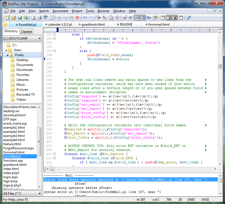The image size is (225, 204).
Task: Collapse the Public folder tree arrow
Action: point(7,55)
